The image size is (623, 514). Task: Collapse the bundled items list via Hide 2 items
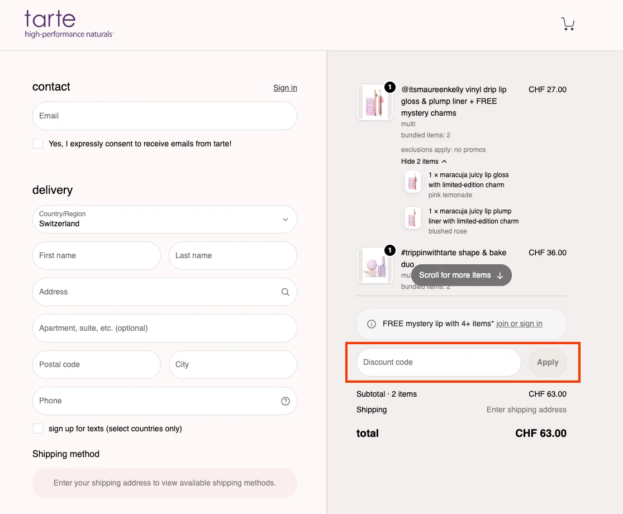click(423, 161)
